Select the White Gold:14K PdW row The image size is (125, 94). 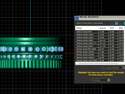pyautogui.click(x=100, y=60)
